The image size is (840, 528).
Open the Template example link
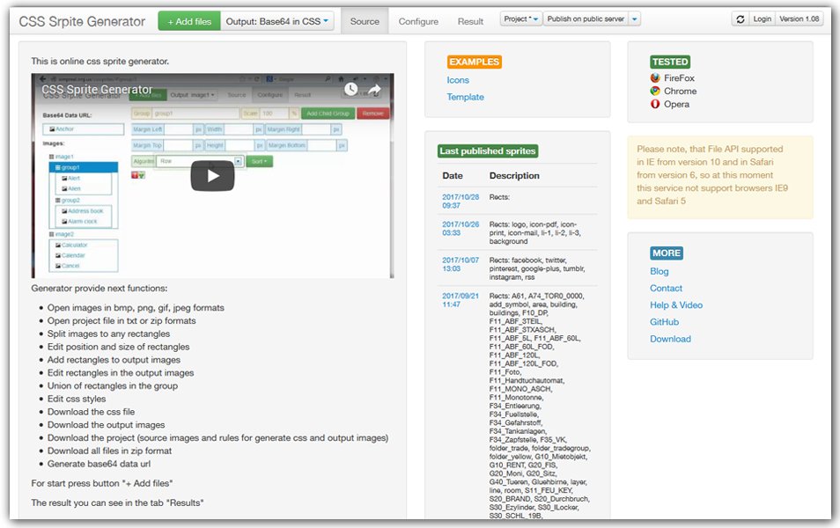coord(465,97)
